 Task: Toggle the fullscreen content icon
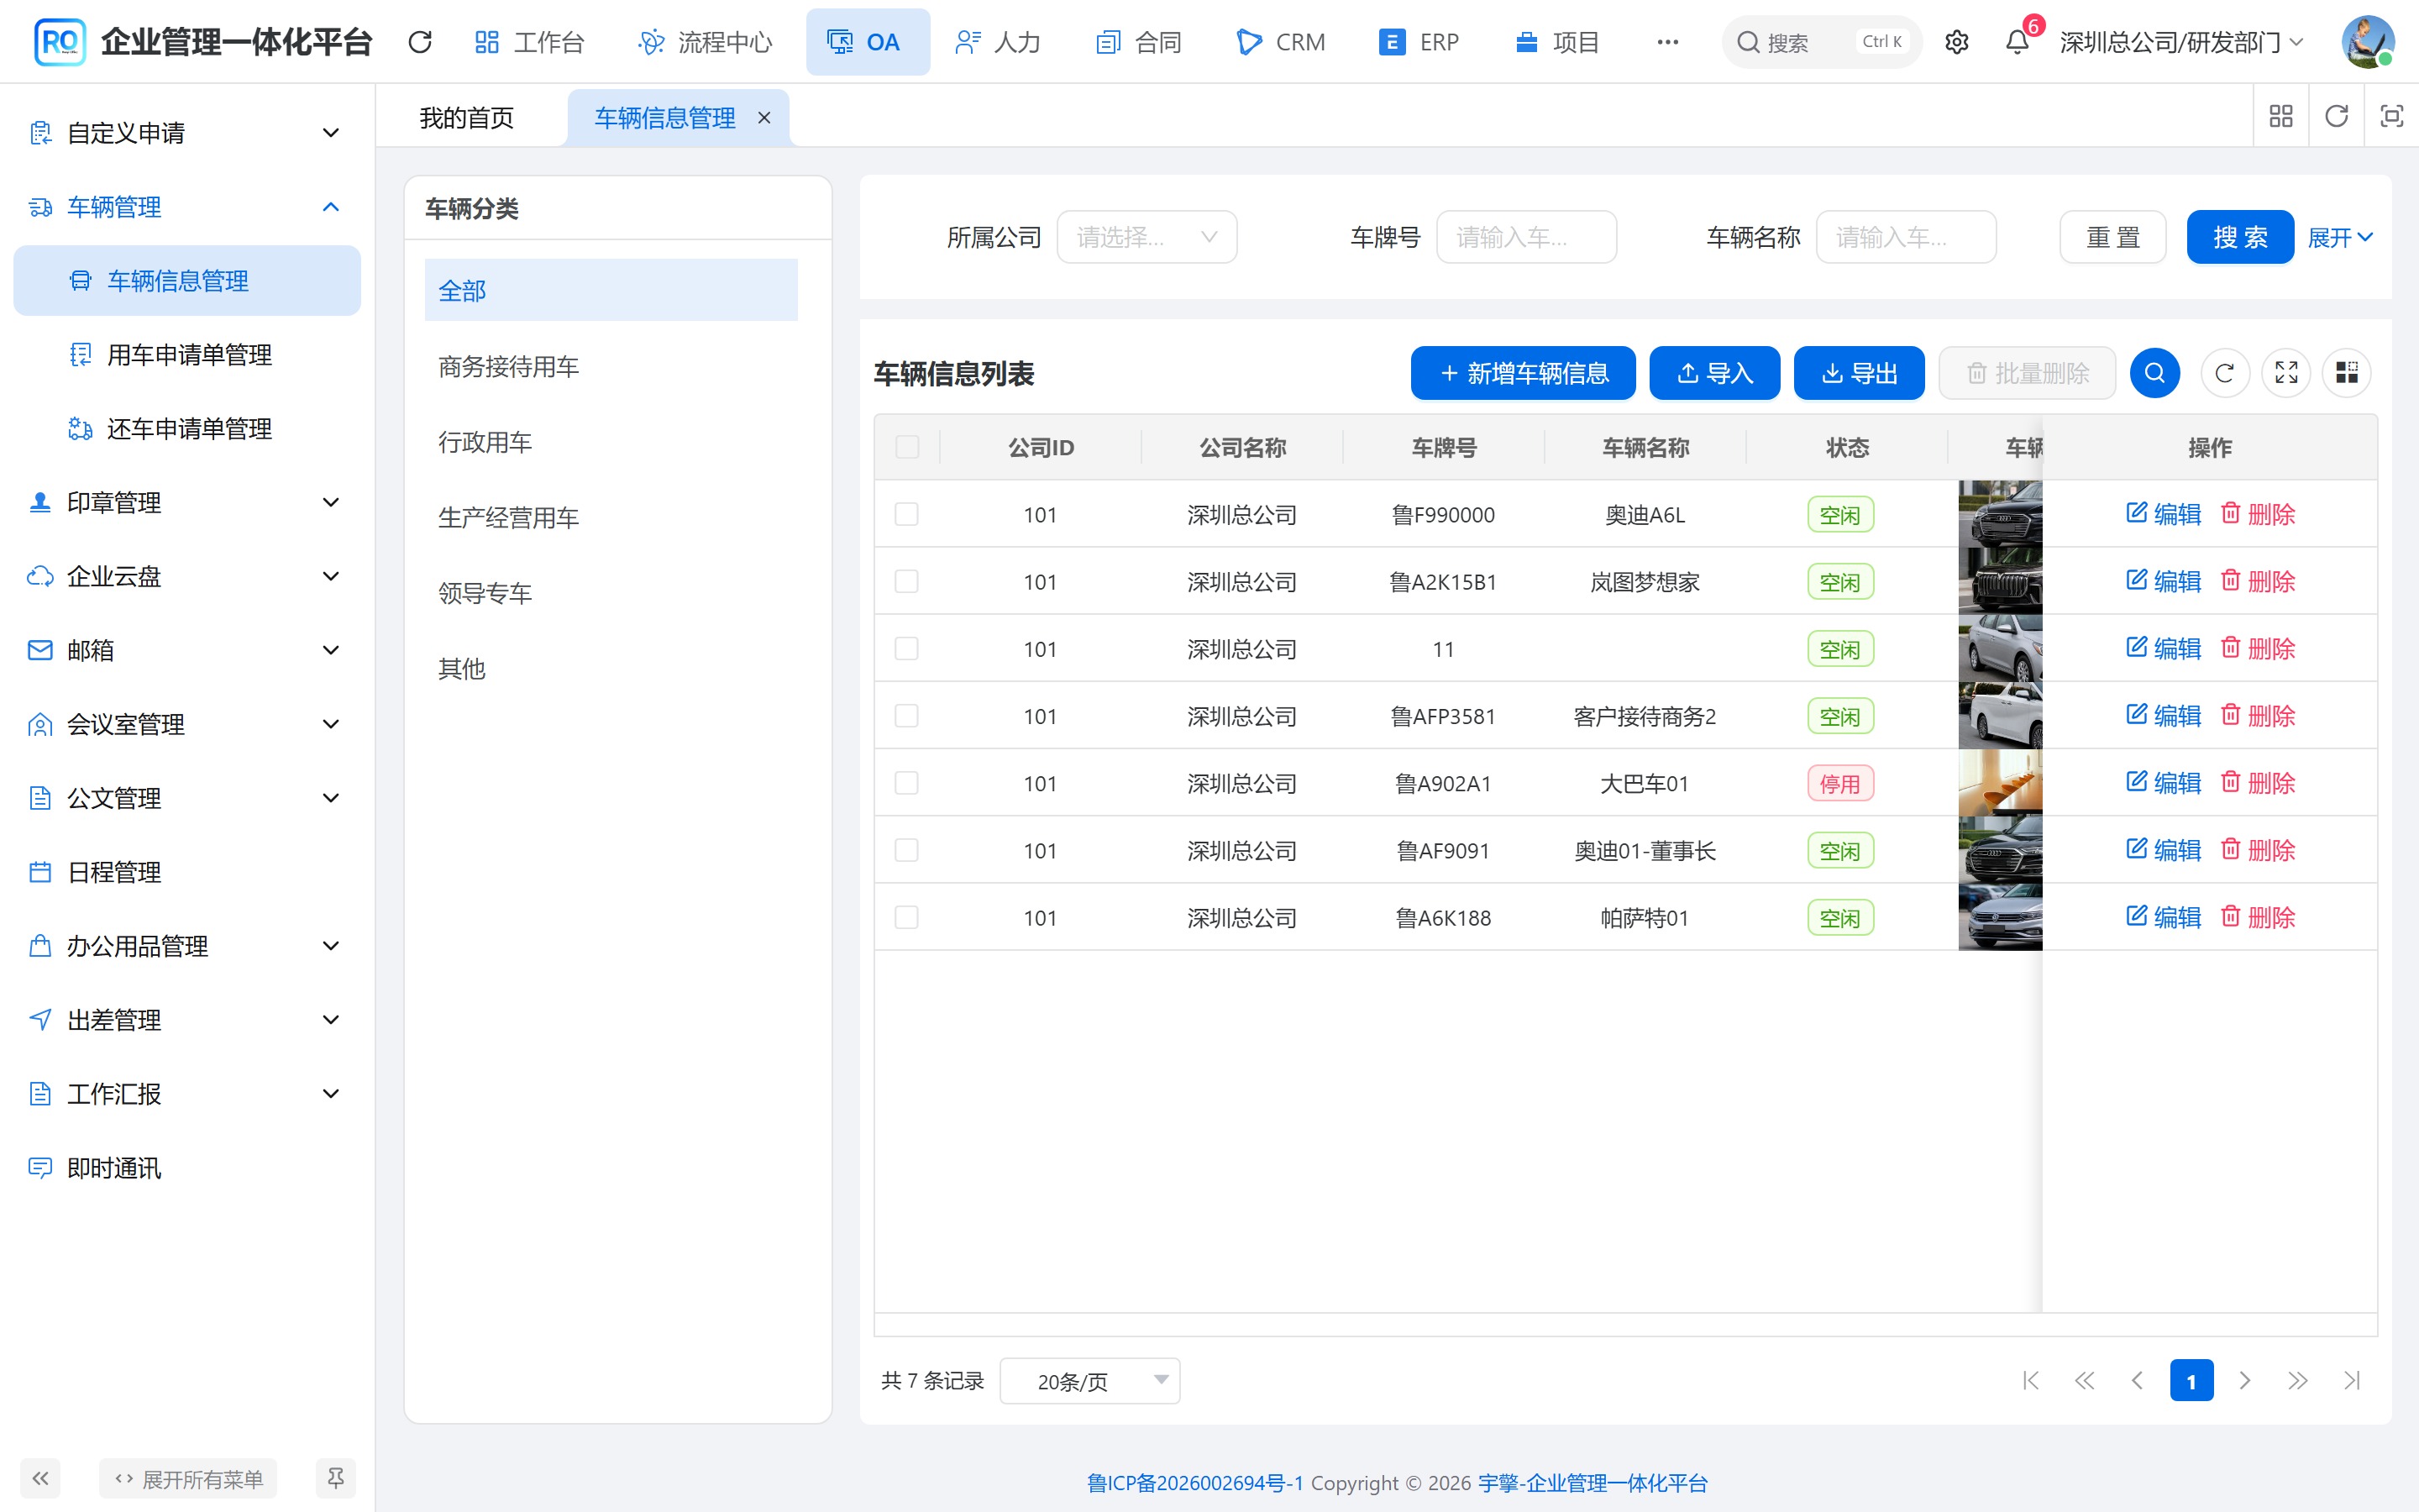tap(2391, 117)
